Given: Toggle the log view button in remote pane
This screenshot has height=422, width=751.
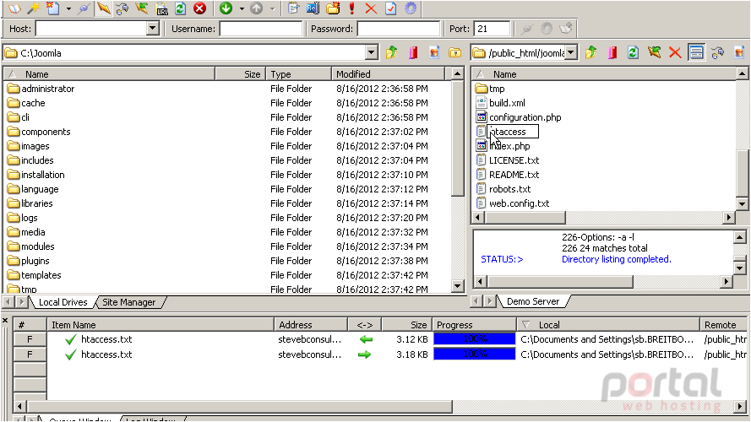Looking at the screenshot, I should coord(696,52).
